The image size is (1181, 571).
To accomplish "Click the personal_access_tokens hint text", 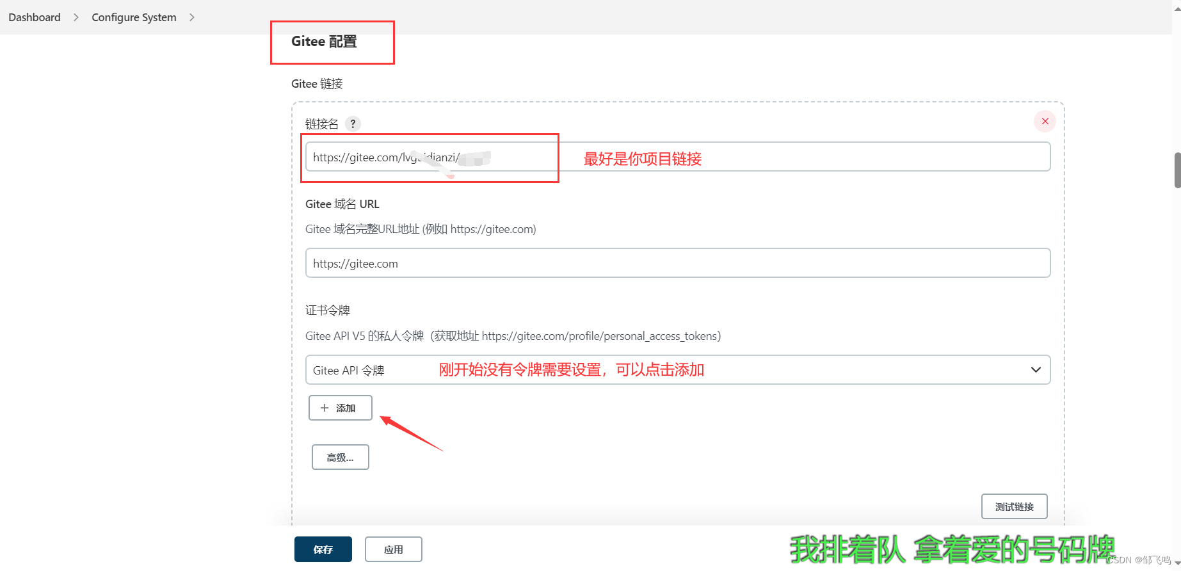I will 513,336.
